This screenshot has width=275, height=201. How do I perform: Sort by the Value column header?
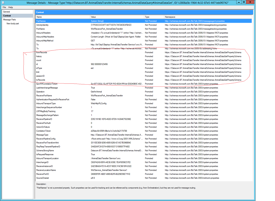[x=117, y=17]
